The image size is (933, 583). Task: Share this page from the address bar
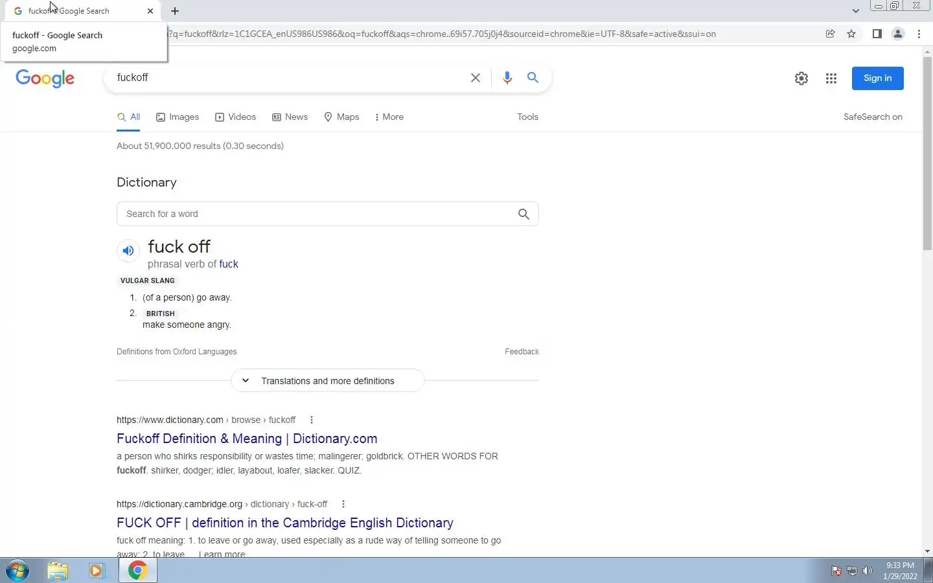pyautogui.click(x=830, y=34)
